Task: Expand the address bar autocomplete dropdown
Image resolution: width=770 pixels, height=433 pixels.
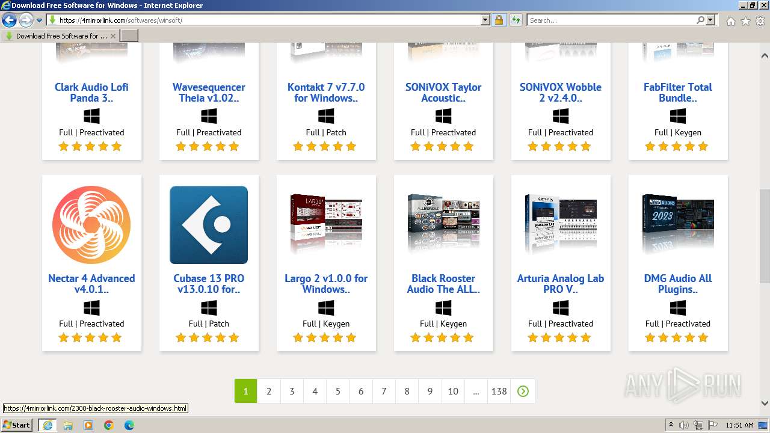Action: tap(485, 20)
